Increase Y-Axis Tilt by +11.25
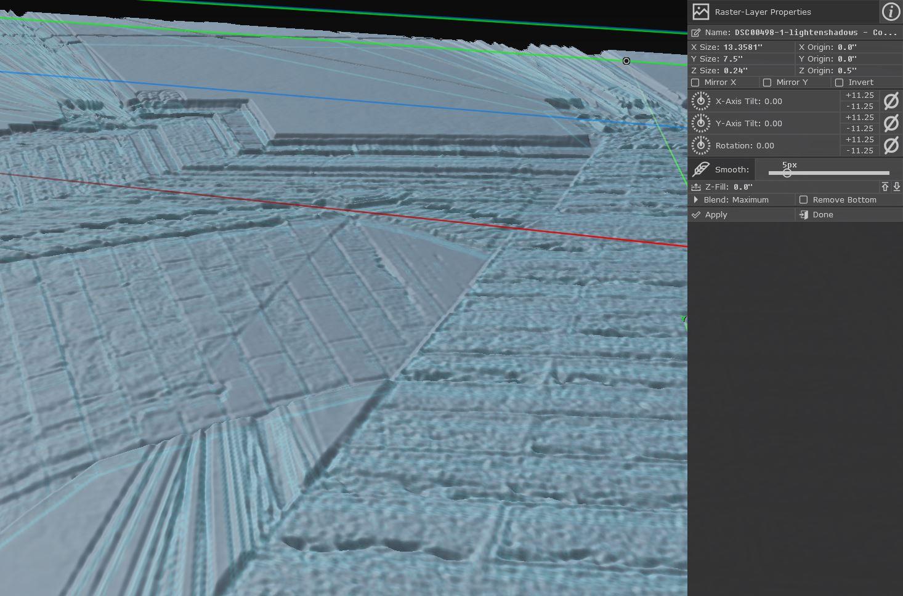This screenshot has height=596, width=903. tap(860, 118)
